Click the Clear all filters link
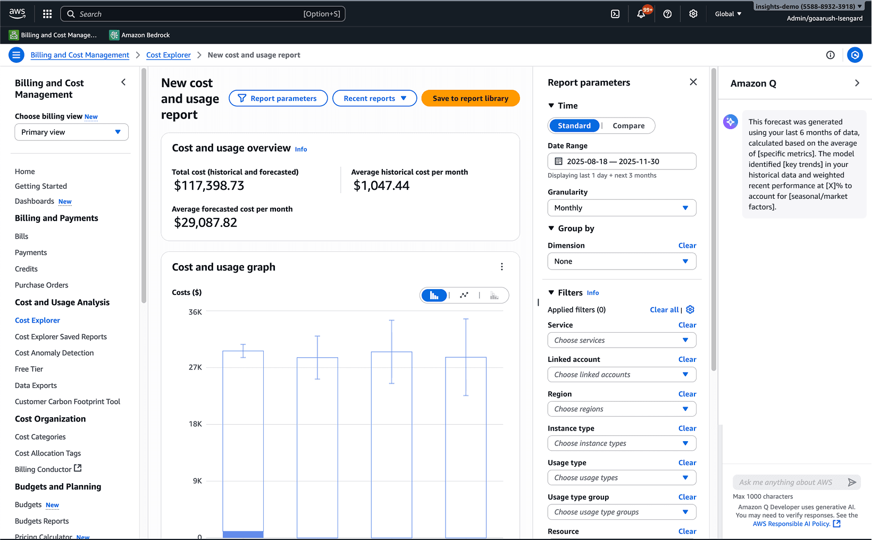The height and width of the screenshot is (540, 872). (x=664, y=310)
